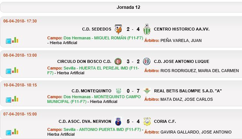242x139 pixels.
Task: Open the Huerta El Perejil IMD field link
Action: (x=93, y=71)
